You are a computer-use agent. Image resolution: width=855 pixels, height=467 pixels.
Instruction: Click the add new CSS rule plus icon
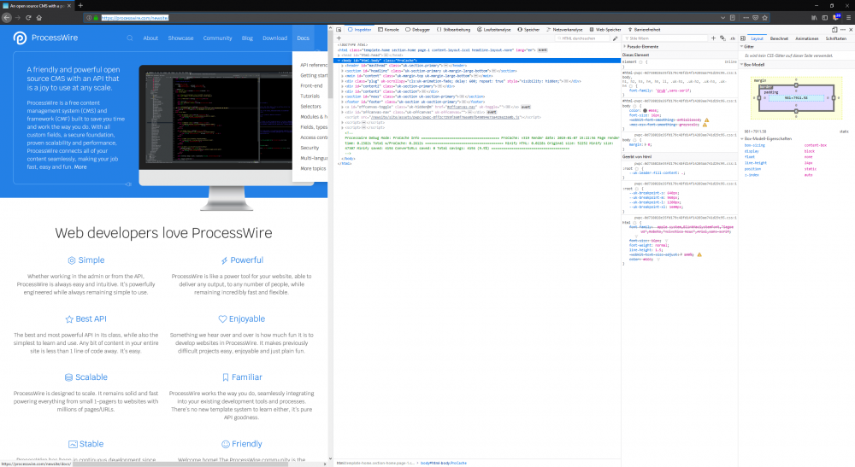712,38
